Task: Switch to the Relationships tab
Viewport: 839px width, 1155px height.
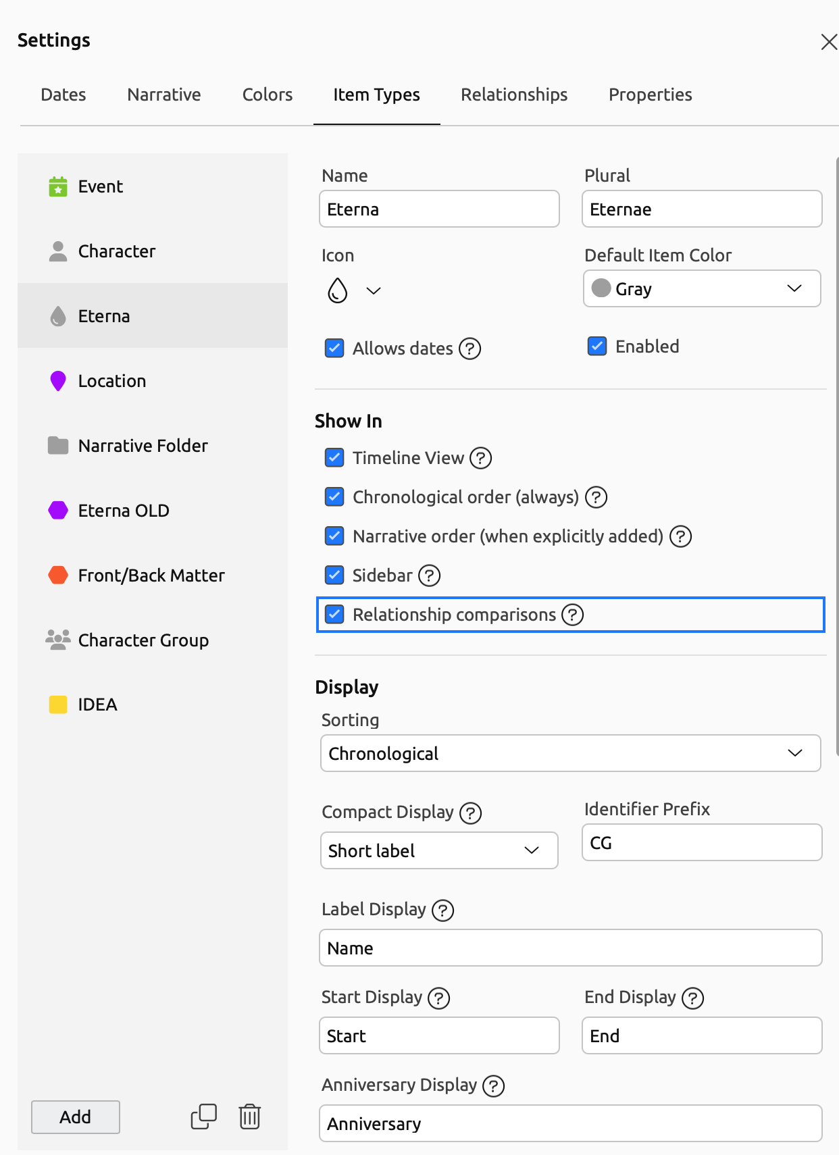Action: pyautogui.click(x=514, y=95)
